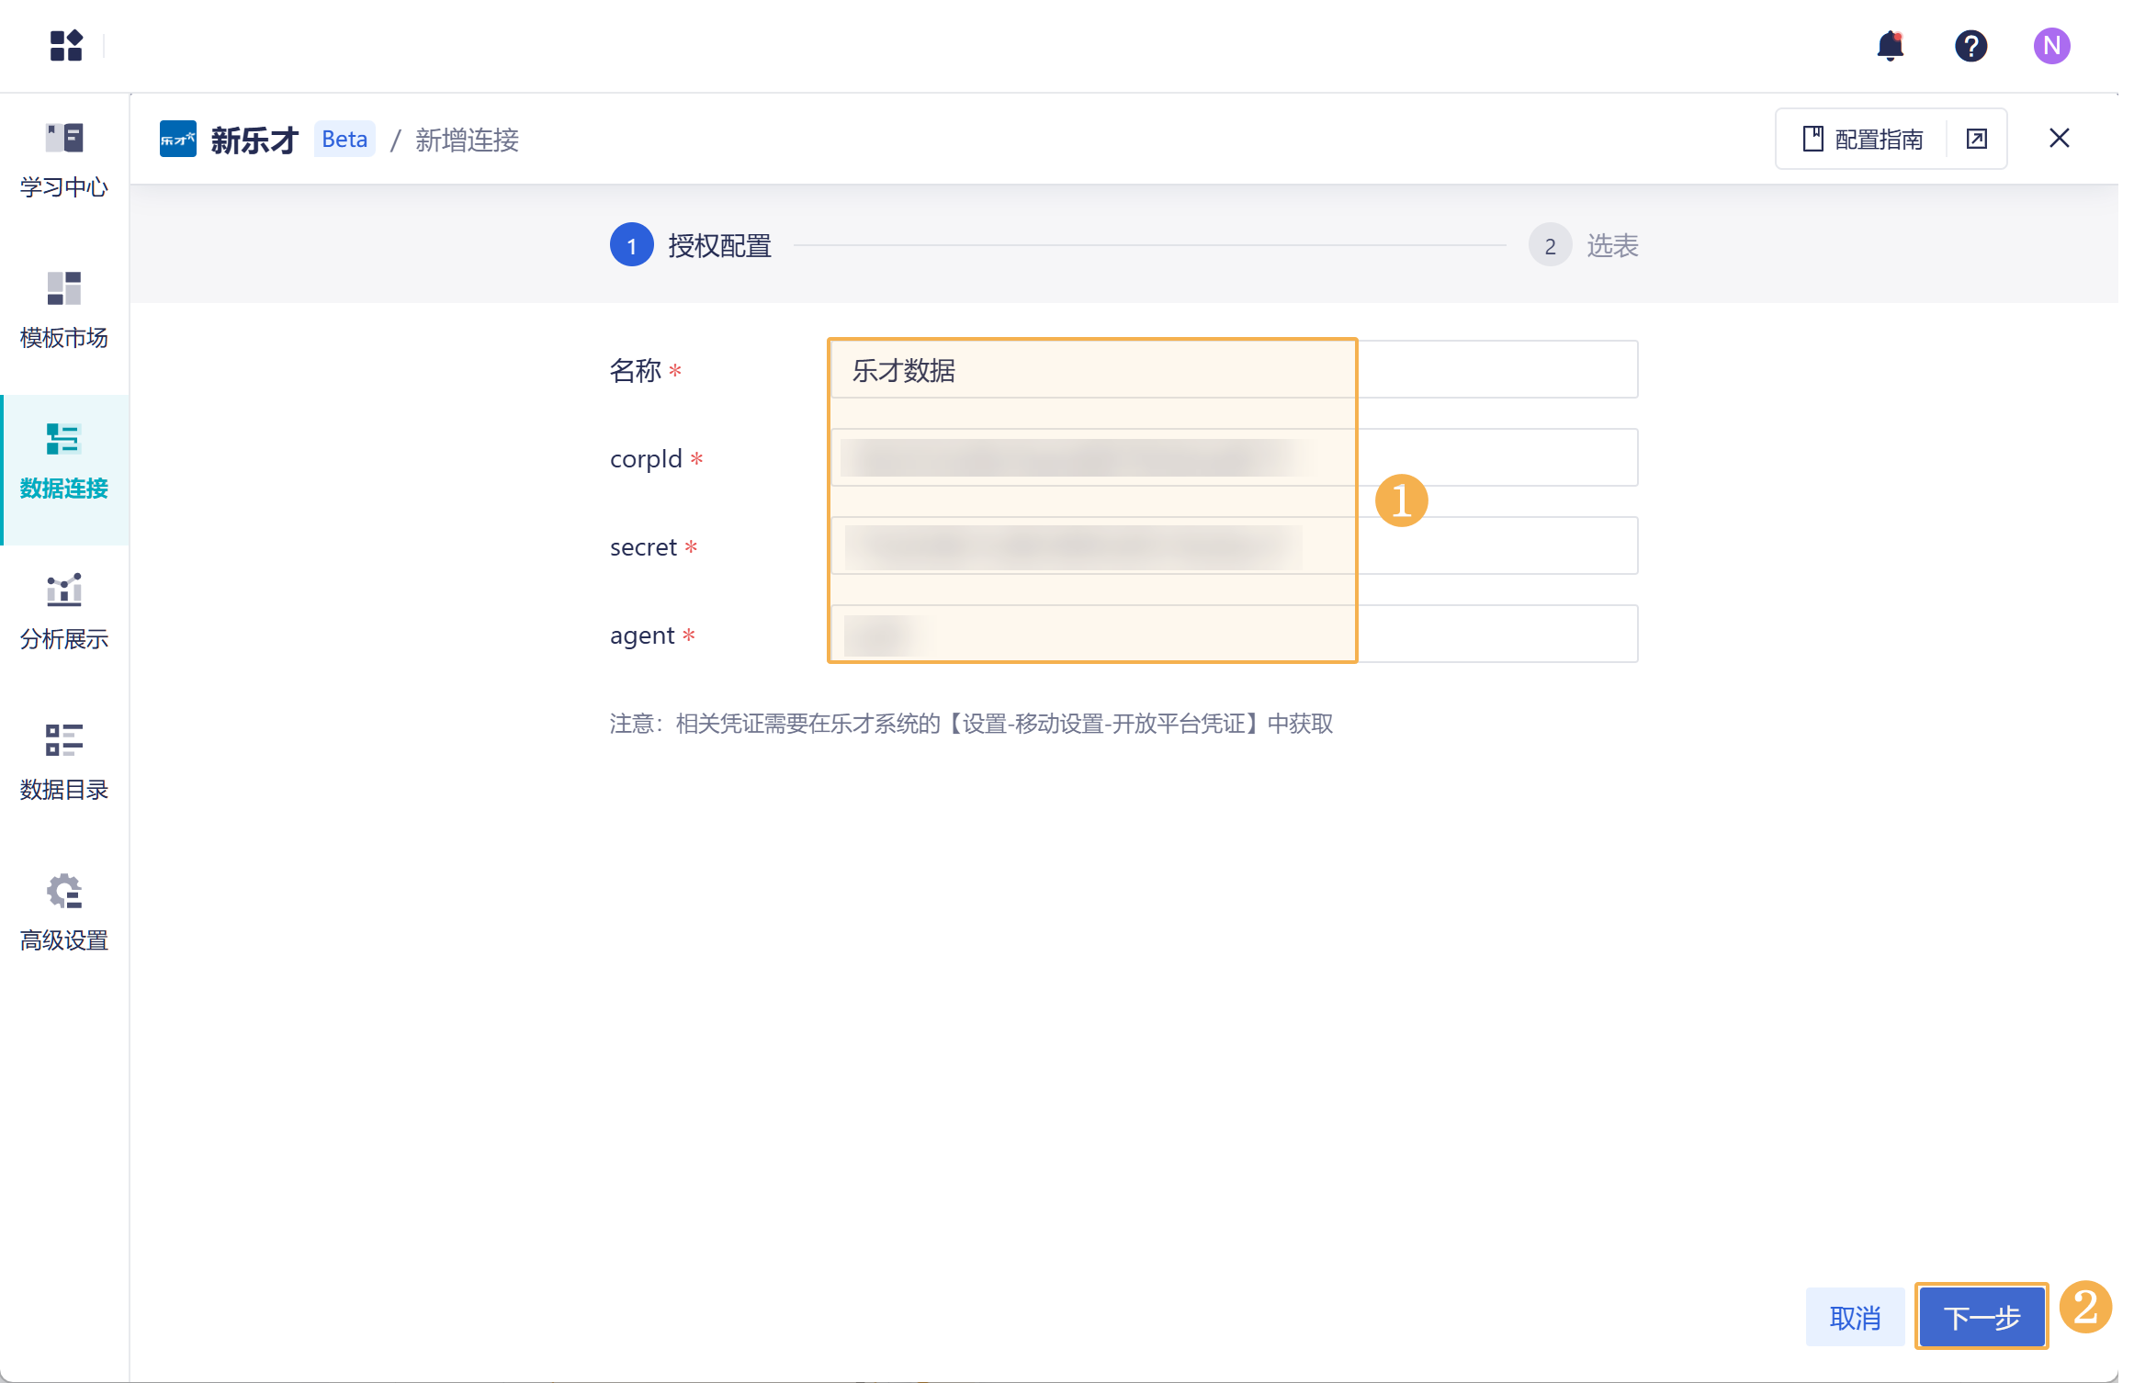Open the app grid launcher icon
2134x1383 pixels.
click(x=66, y=45)
